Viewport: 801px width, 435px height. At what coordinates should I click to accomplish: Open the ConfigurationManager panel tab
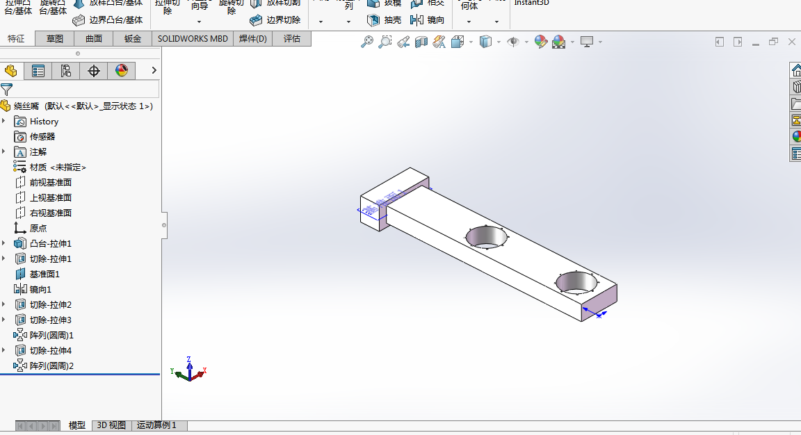[65, 71]
